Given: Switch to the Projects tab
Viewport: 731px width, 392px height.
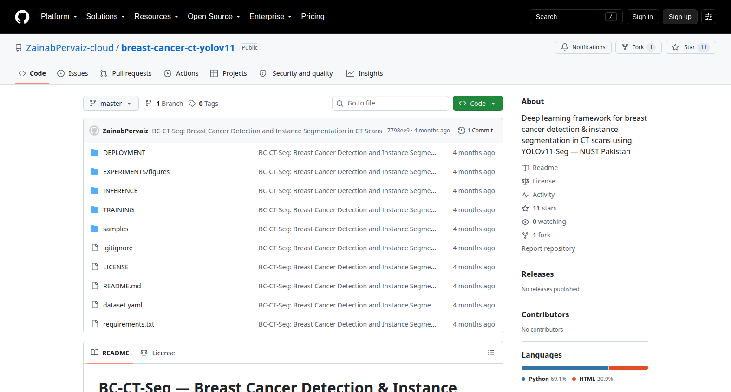Looking at the screenshot, I should point(228,73).
